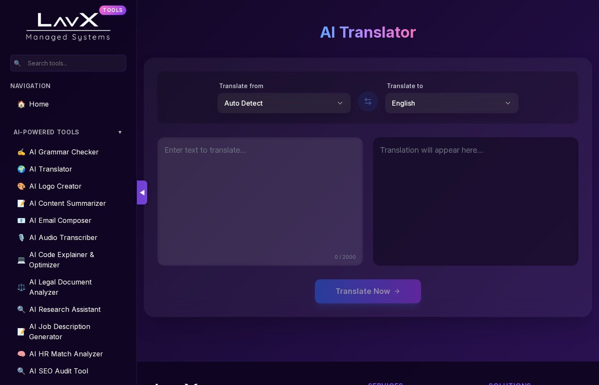The height and width of the screenshot is (385, 599).
Task: Focus the Search tools input field
Action: click(74, 63)
